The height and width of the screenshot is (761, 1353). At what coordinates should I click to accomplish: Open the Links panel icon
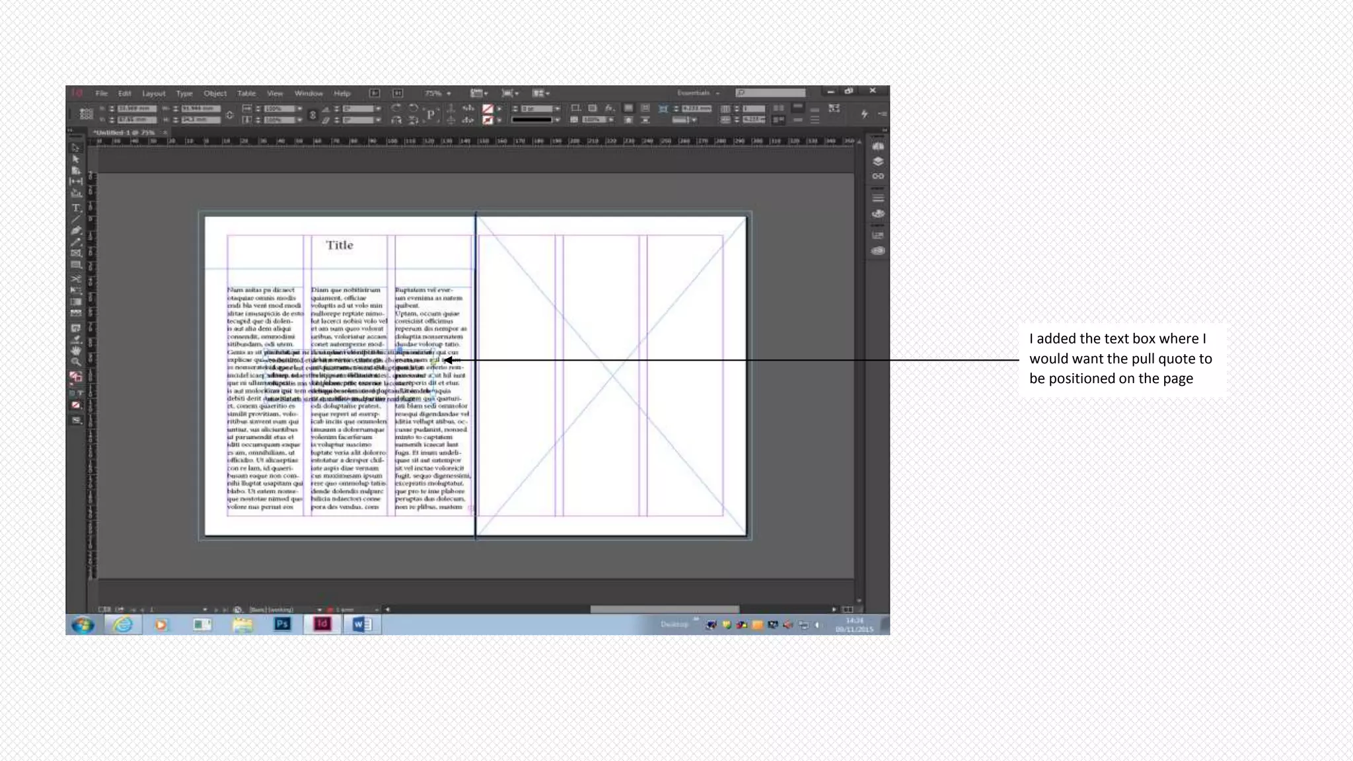pyautogui.click(x=878, y=176)
